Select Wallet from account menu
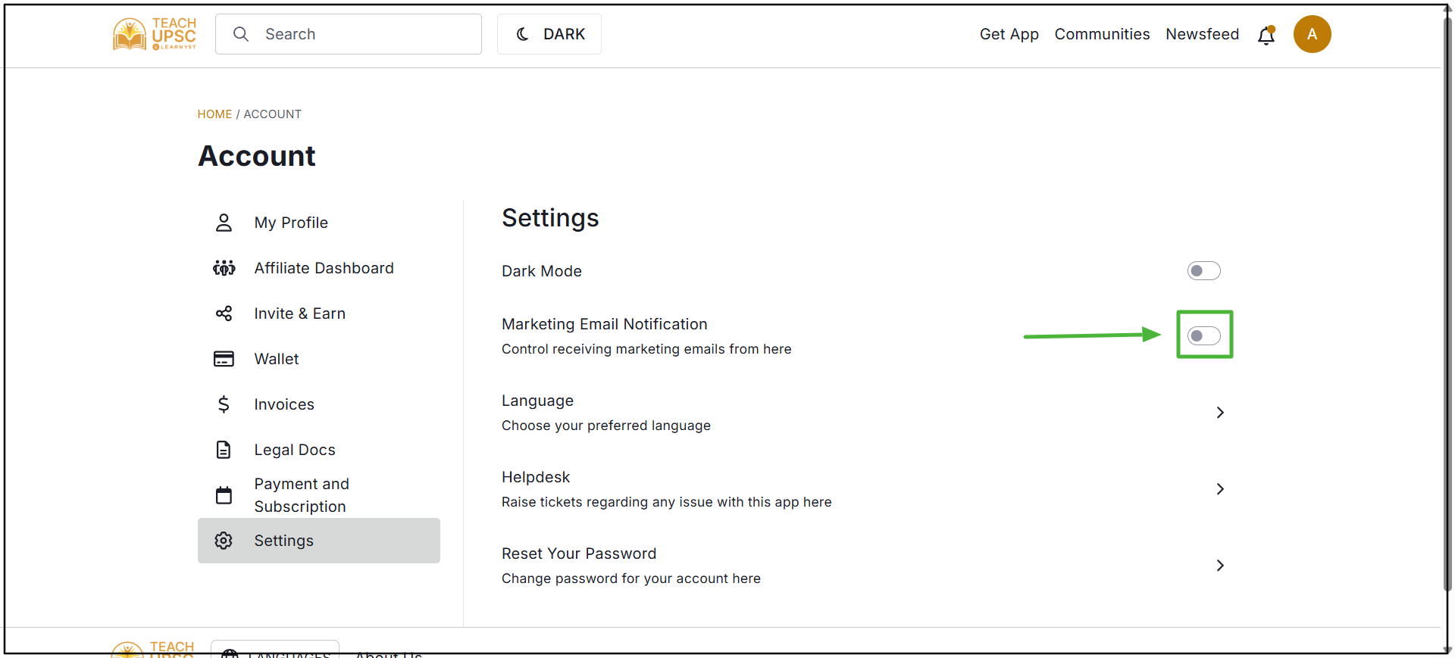Screen dimensions: 1455x658 click(319, 359)
